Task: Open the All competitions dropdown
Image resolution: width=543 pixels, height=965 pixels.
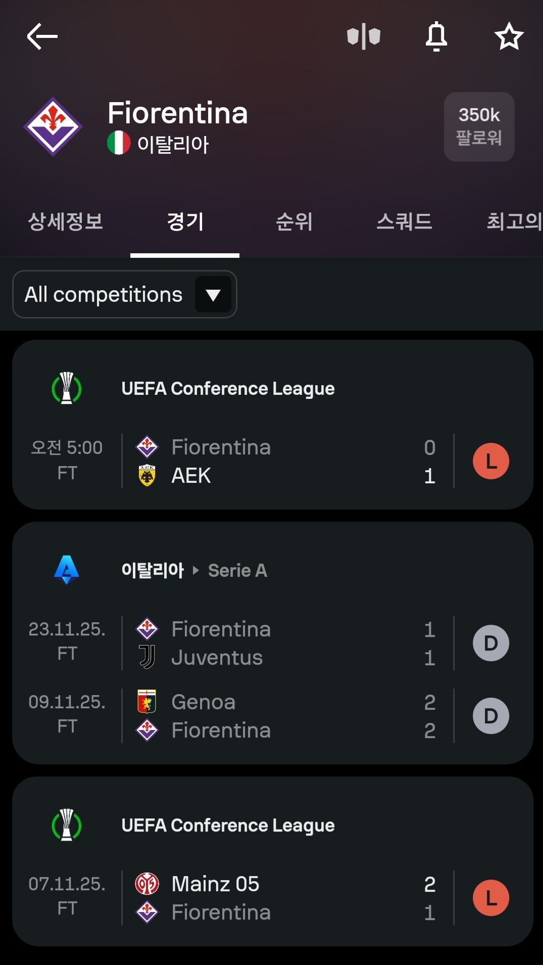Action: (124, 294)
